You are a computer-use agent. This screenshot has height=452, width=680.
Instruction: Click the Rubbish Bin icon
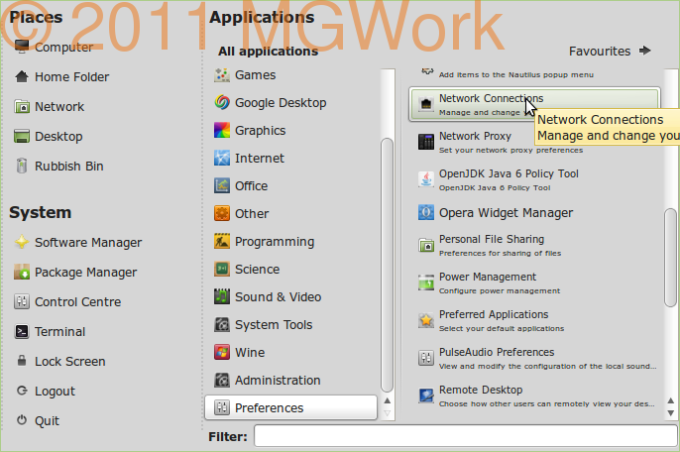pyautogui.click(x=22, y=166)
